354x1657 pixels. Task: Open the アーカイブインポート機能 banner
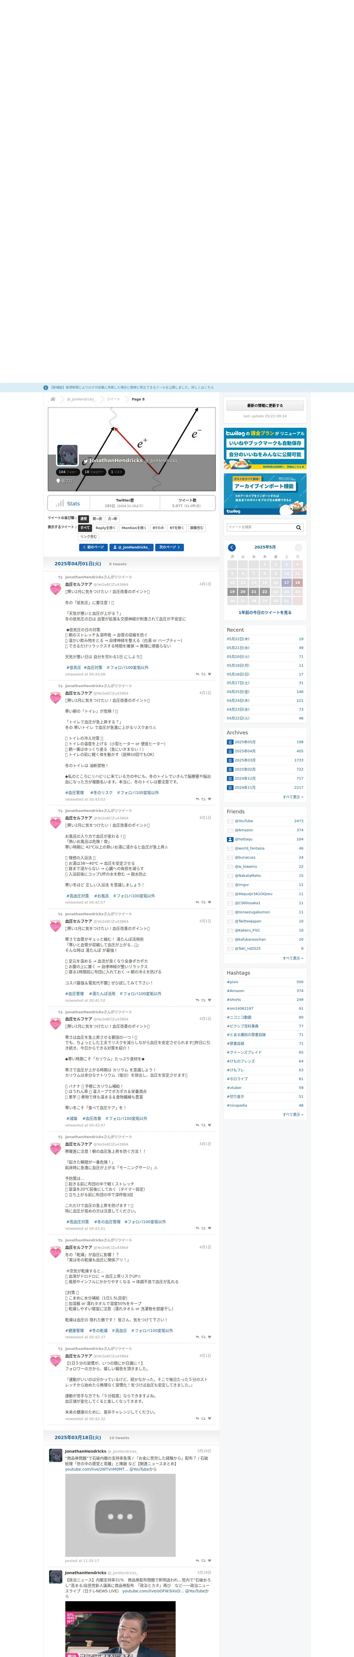point(265,494)
